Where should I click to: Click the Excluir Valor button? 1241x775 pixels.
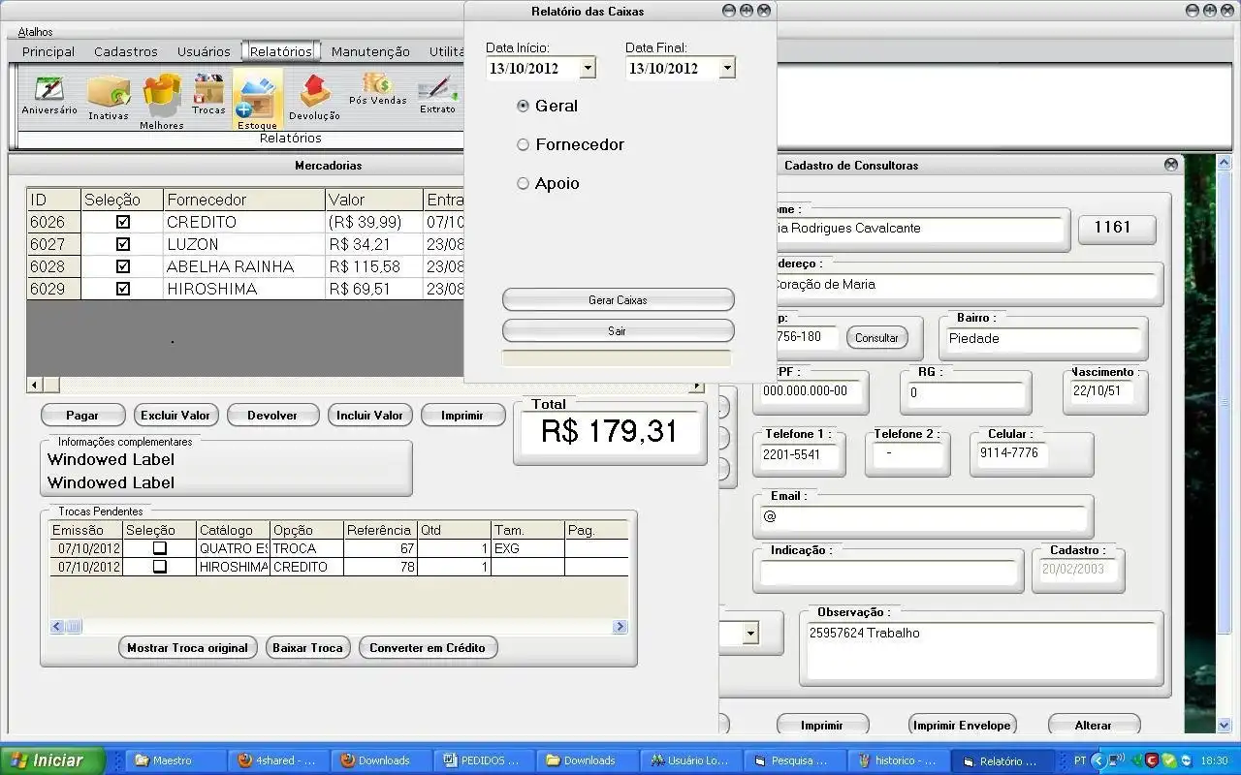(x=175, y=415)
